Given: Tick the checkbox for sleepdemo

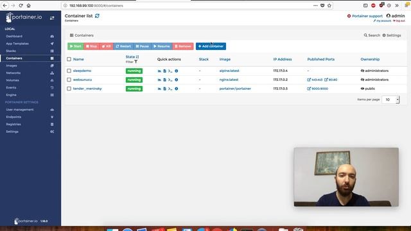Looking at the screenshot, I should pyautogui.click(x=69, y=71).
